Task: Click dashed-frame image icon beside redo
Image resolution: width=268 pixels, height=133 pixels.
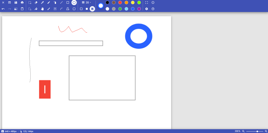Action: coord(16,9)
